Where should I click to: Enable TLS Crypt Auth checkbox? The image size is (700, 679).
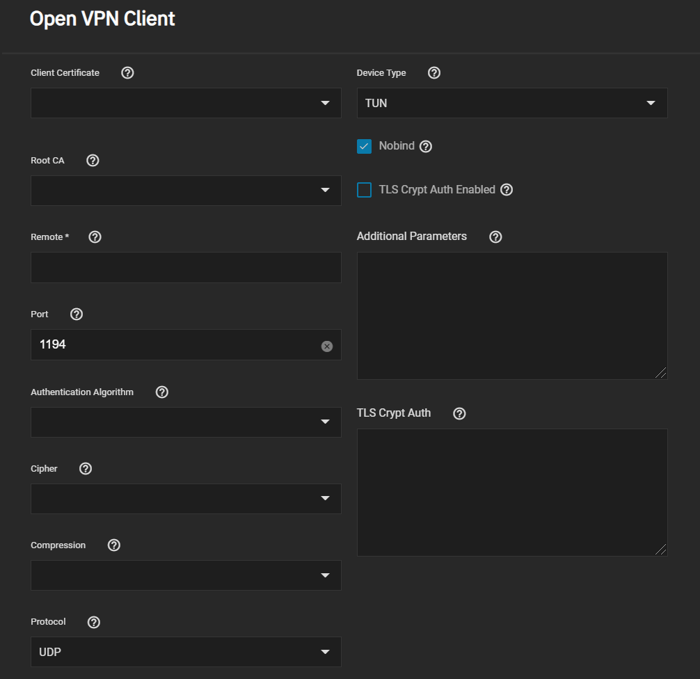[364, 190]
